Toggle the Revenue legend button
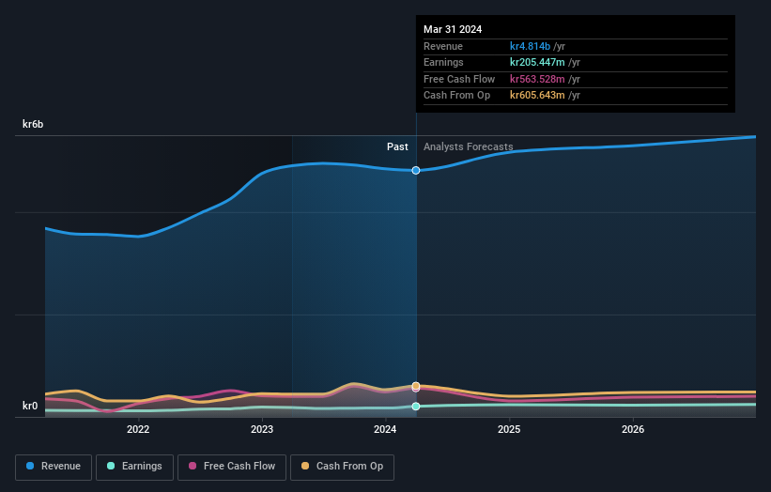771x492 pixels. point(54,467)
